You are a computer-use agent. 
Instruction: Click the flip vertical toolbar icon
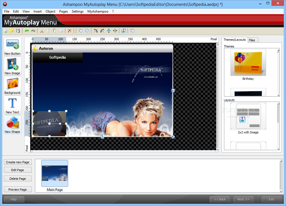(x=109, y=31)
